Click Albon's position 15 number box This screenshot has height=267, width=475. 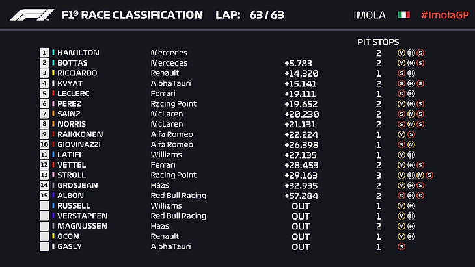pyautogui.click(x=44, y=196)
